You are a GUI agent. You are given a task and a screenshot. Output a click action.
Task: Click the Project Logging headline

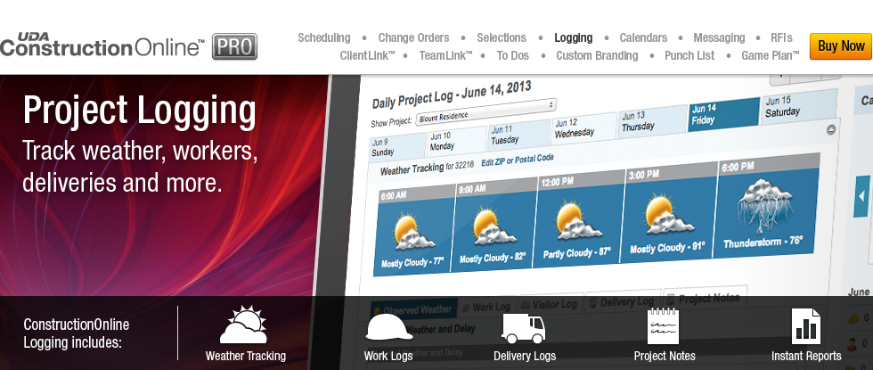(139, 111)
